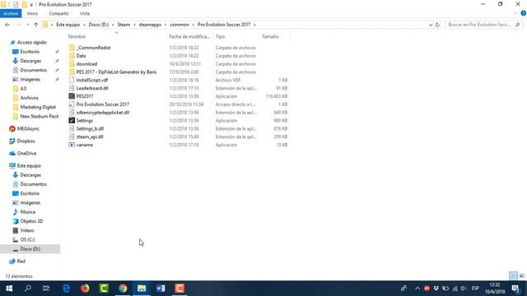527x296 pixels.
Task: Open OneDrive in navigation pane
Action: (x=26, y=153)
